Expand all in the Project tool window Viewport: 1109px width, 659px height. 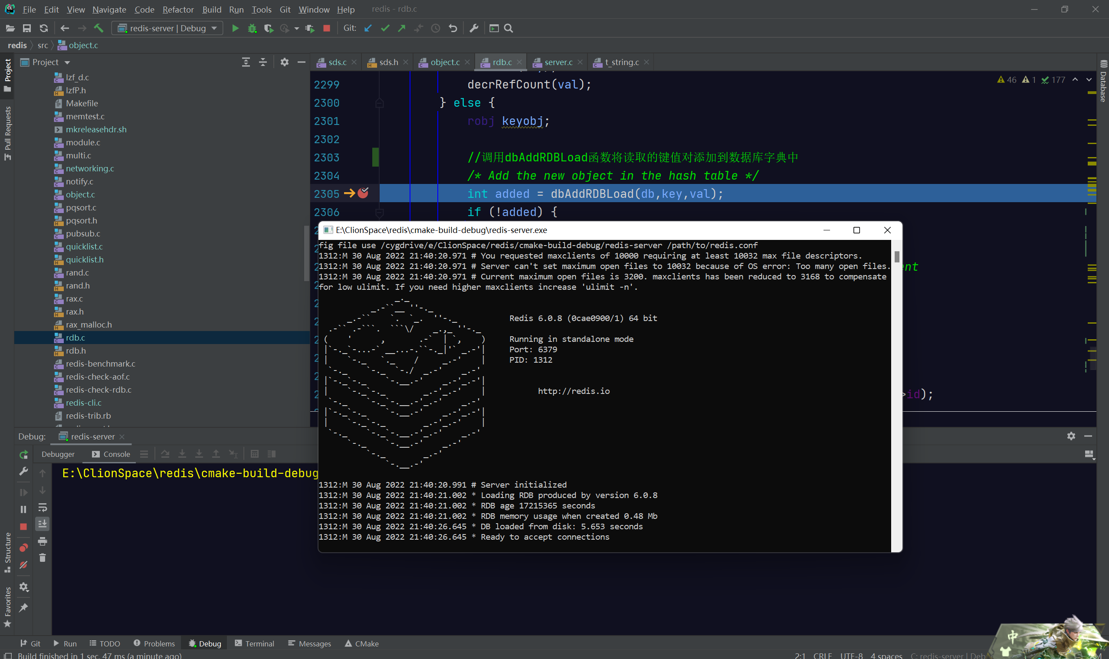click(246, 62)
